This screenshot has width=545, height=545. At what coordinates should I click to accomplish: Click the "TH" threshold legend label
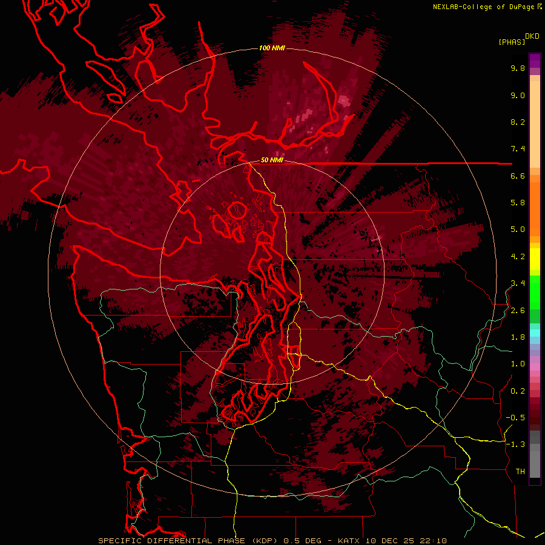[x=520, y=472]
